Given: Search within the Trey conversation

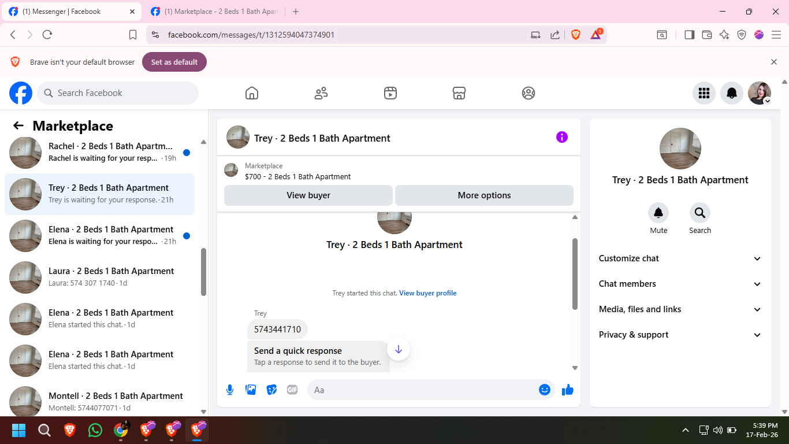Looking at the screenshot, I should pyautogui.click(x=700, y=213).
